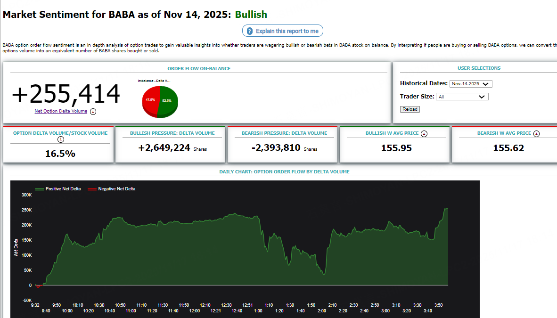This screenshot has width=557, height=318.
Task: Click 'Imbalance - Delta V...' pie chart title
Action: point(154,81)
